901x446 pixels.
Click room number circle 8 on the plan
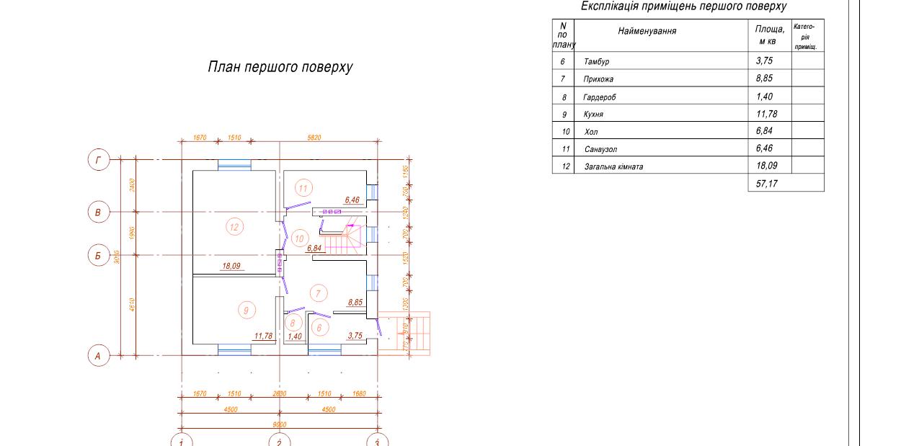tap(294, 324)
